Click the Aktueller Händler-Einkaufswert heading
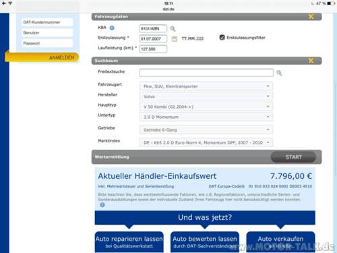Image resolution: width=337 pixels, height=253 pixels. (x=157, y=176)
